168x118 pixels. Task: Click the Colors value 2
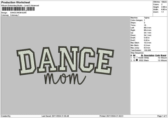[162, 4]
